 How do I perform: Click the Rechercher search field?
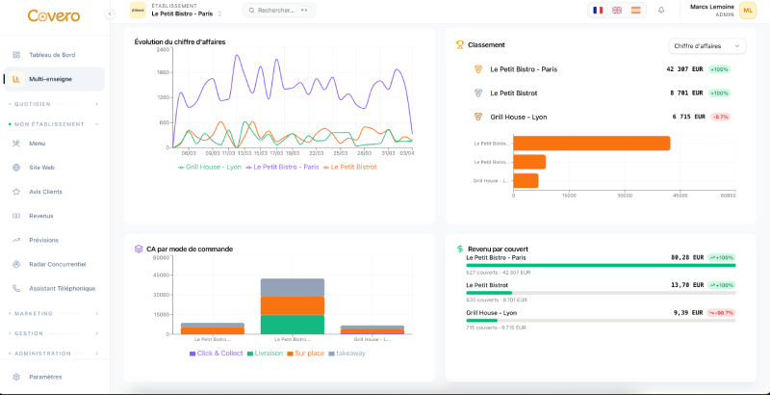278,10
